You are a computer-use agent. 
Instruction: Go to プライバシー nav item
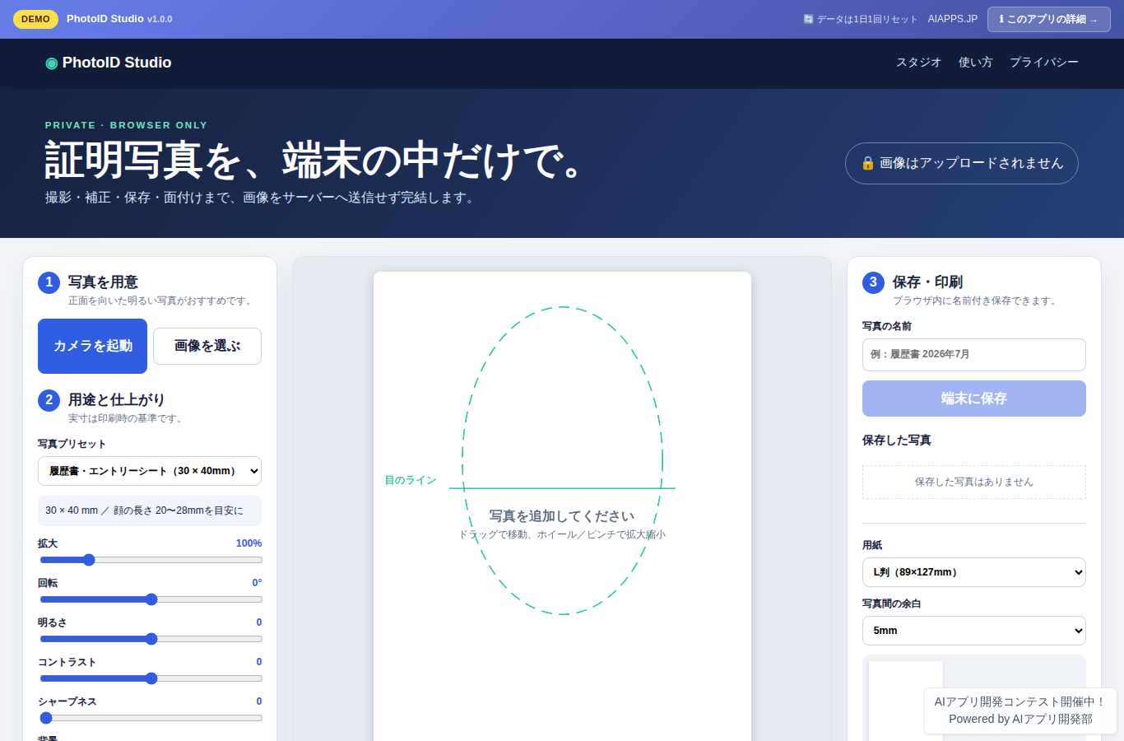[1043, 63]
